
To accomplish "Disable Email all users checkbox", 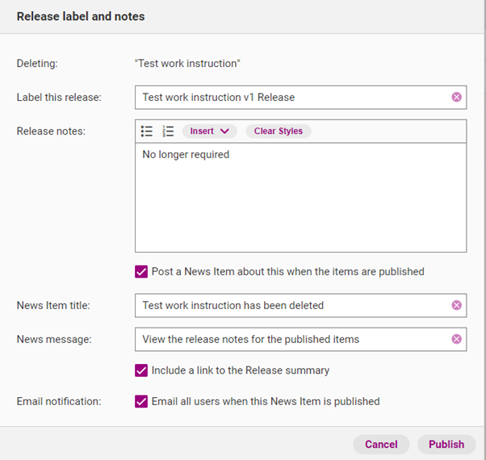I will pyautogui.click(x=141, y=401).
